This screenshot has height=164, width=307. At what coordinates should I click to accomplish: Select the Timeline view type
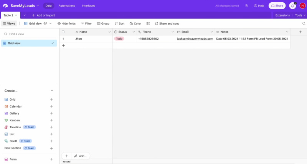pos(15,127)
